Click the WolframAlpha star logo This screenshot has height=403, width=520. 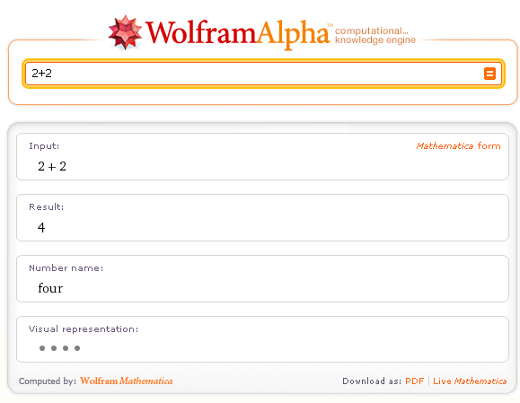125,32
